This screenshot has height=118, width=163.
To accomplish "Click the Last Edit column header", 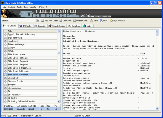I will 33,106.
